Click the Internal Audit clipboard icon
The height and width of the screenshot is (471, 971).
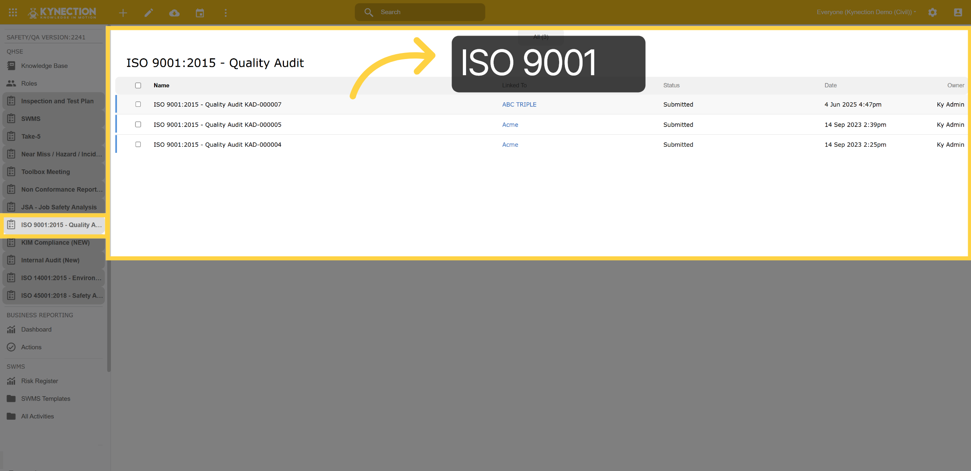point(11,260)
